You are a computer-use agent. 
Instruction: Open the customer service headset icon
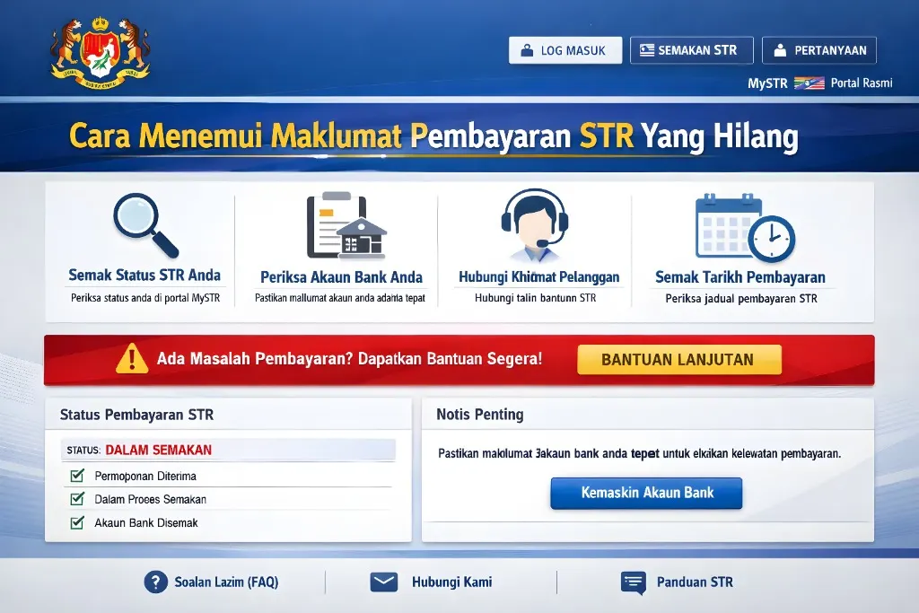[535, 223]
